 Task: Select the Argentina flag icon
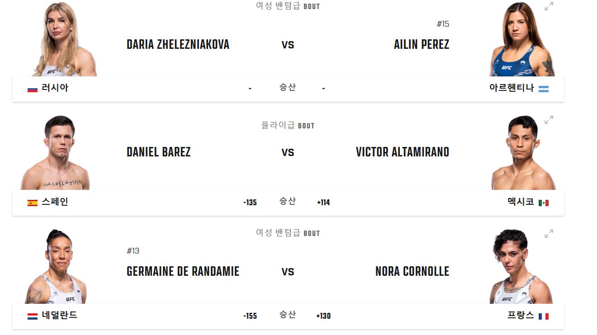coord(545,89)
